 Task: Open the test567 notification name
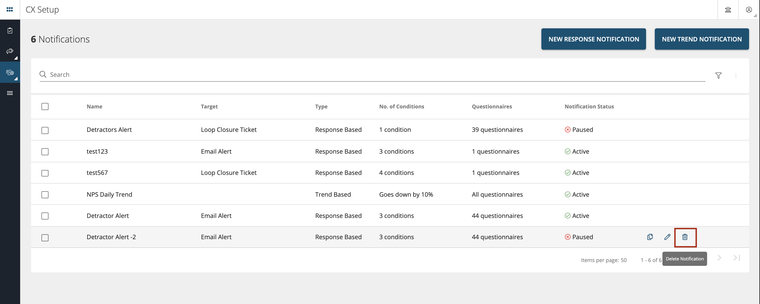(x=97, y=172)
